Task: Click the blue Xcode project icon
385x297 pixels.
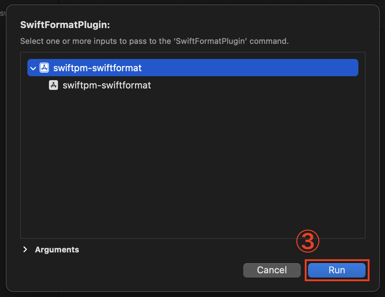Action: [44, 68]
